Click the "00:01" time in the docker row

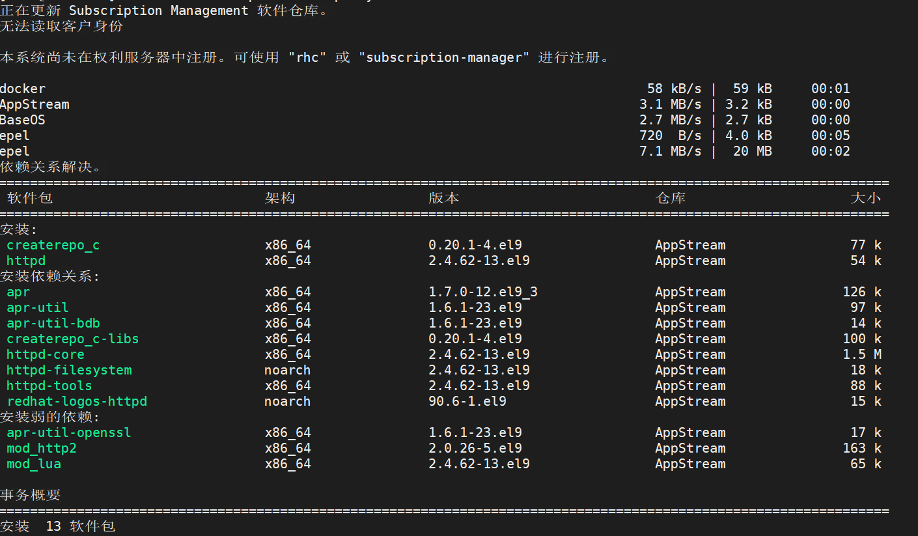click(831, 89)
